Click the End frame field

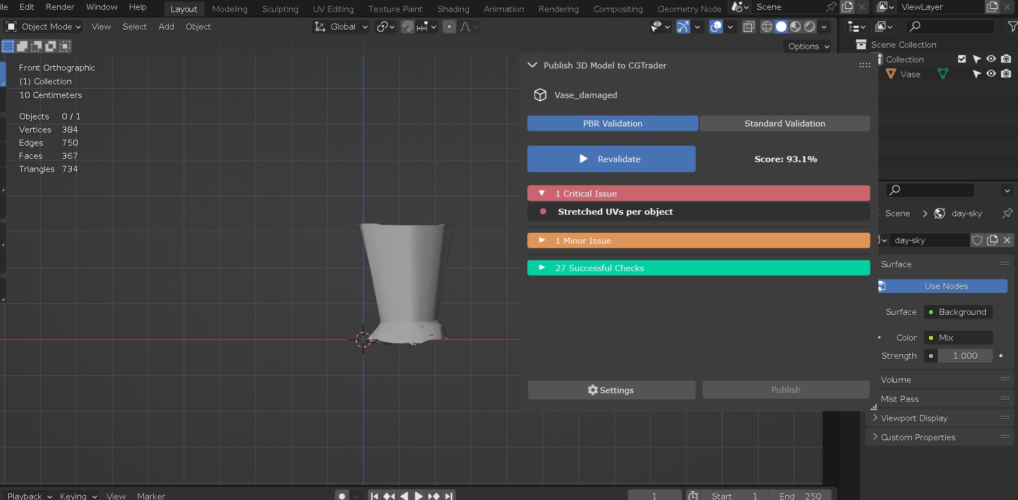[x=800, y=496]
